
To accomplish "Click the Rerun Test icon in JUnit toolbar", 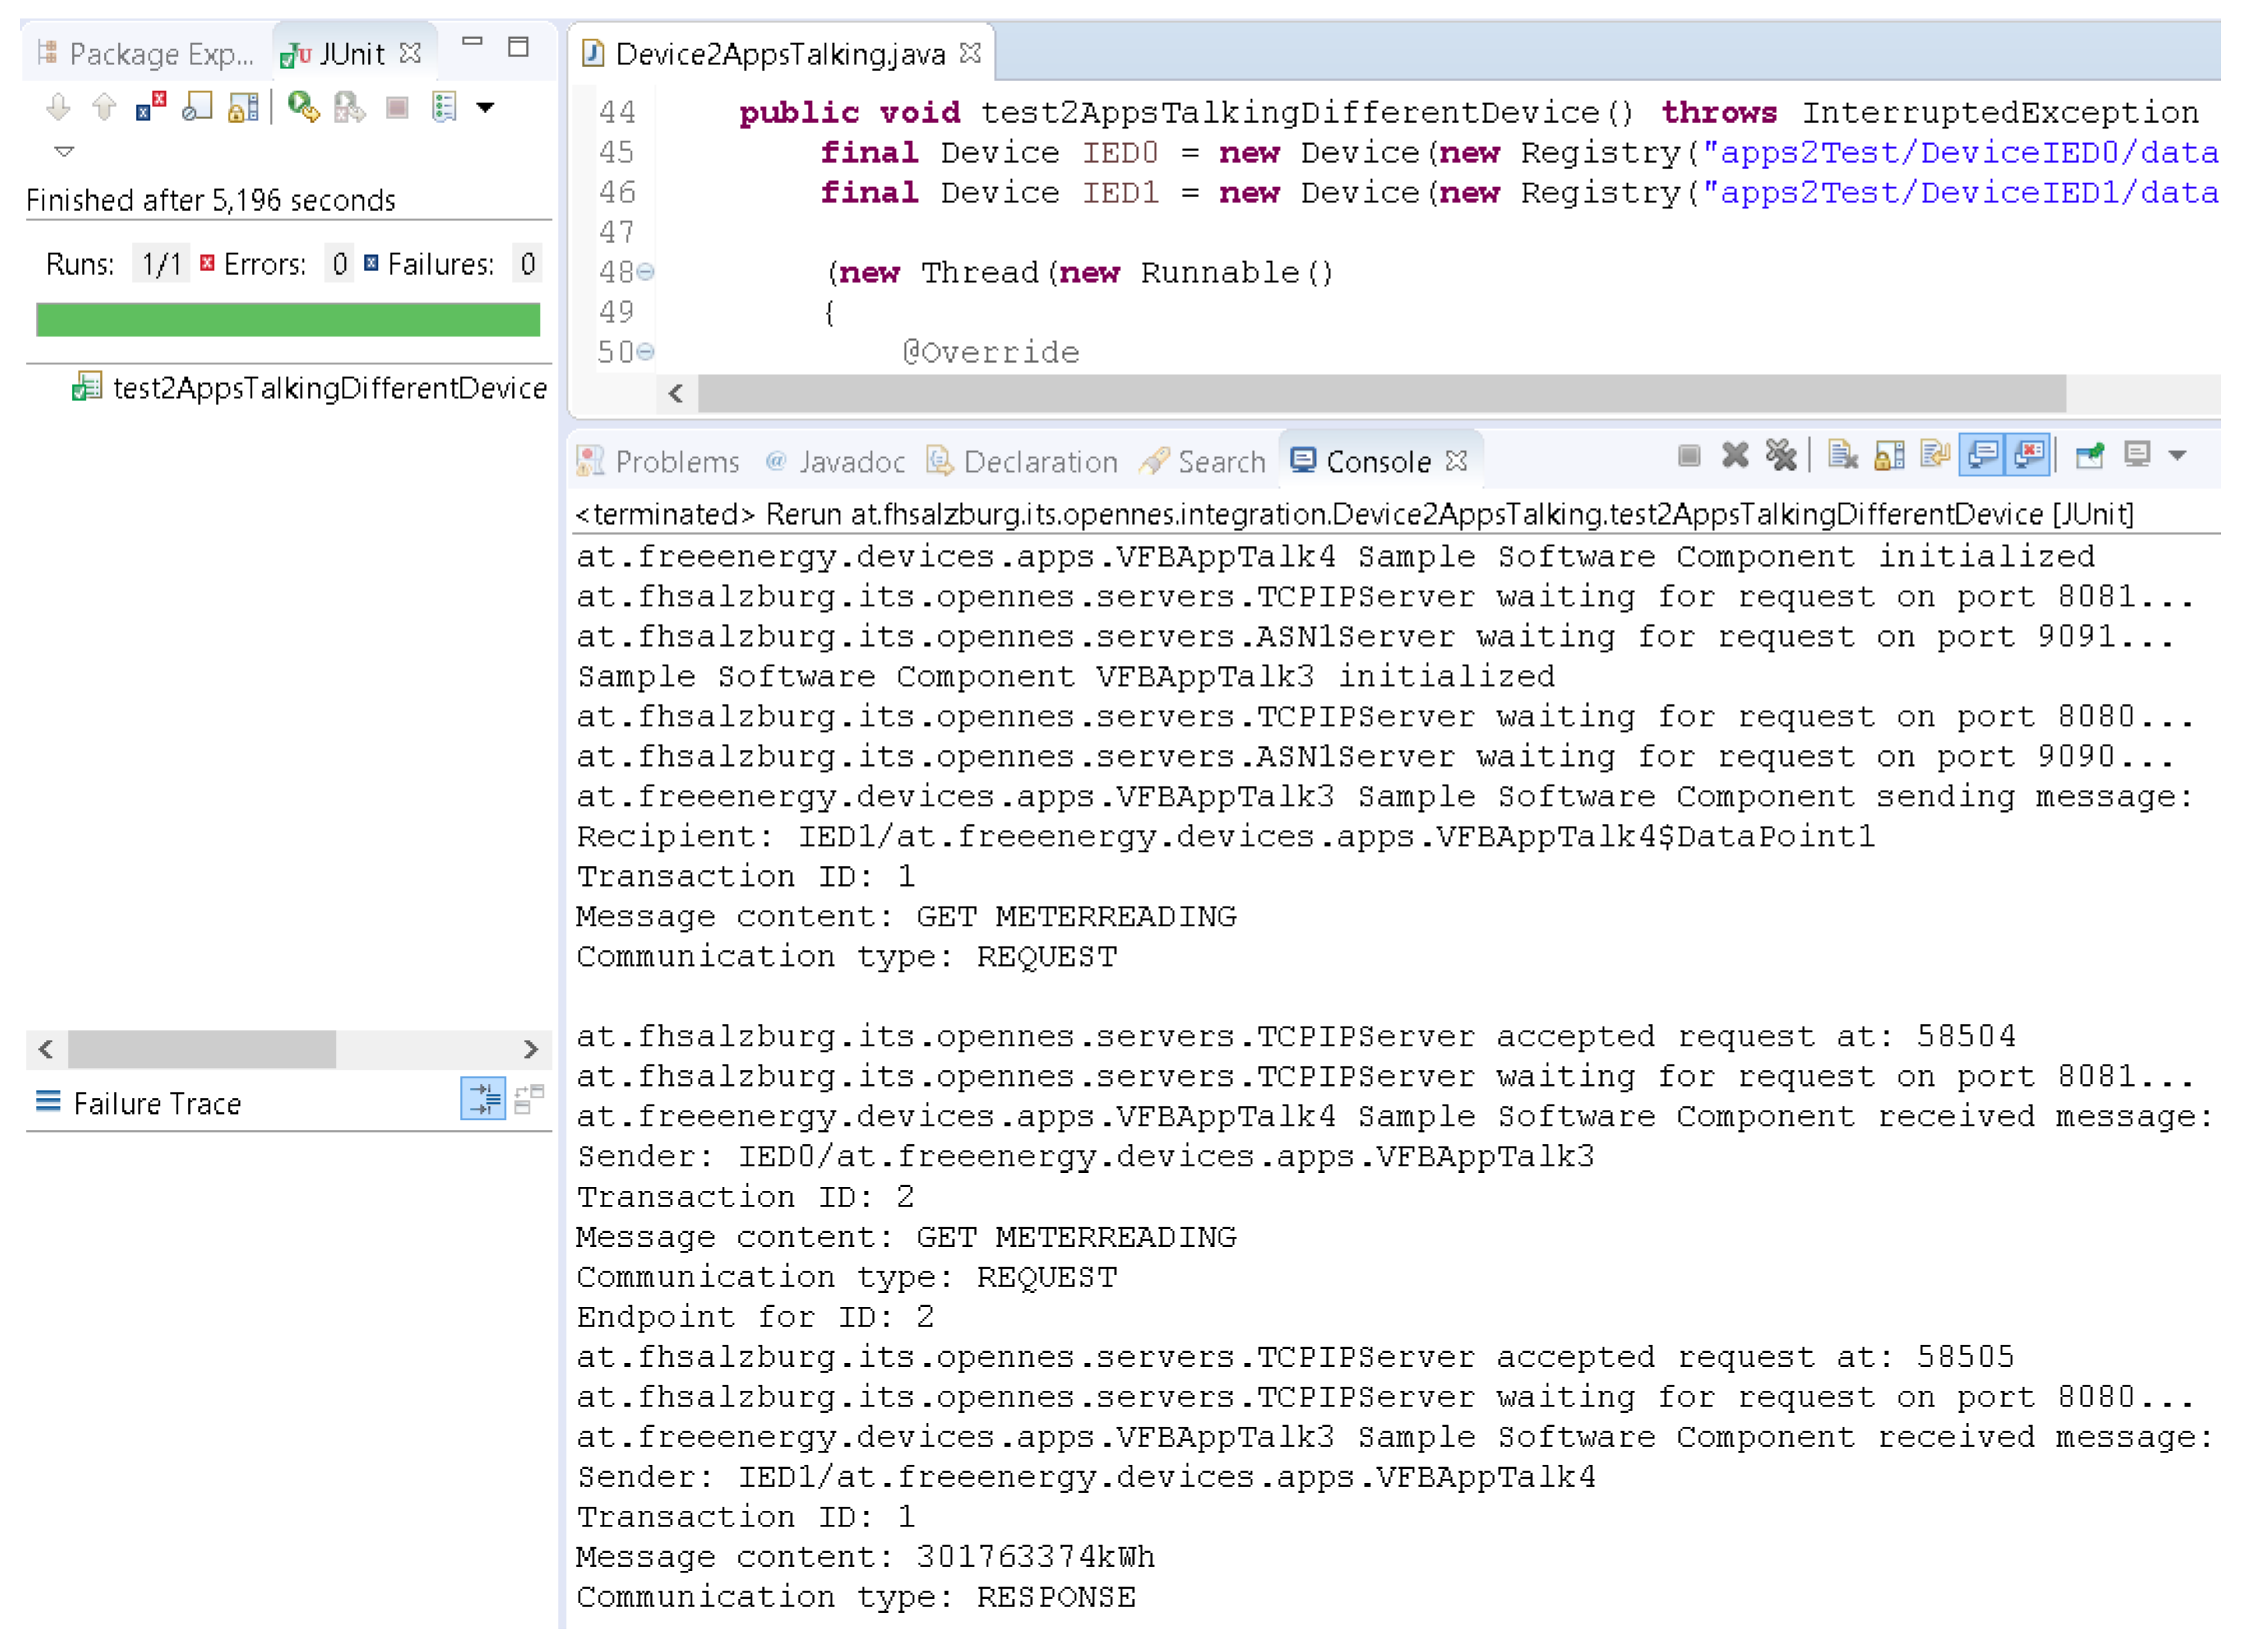I will click(303, 106).
